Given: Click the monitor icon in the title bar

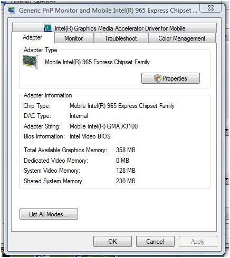Looking at the screenshot, I should tap(12, 10).
